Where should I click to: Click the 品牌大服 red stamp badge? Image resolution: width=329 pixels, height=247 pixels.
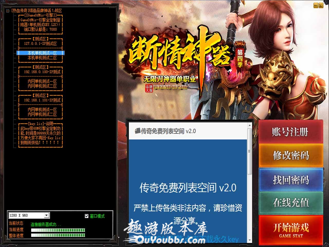point(149,88)
